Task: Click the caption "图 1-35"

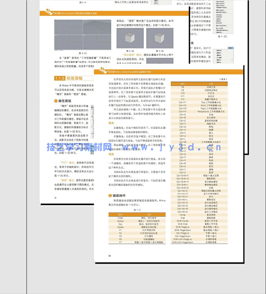Action: coord(160,51)
